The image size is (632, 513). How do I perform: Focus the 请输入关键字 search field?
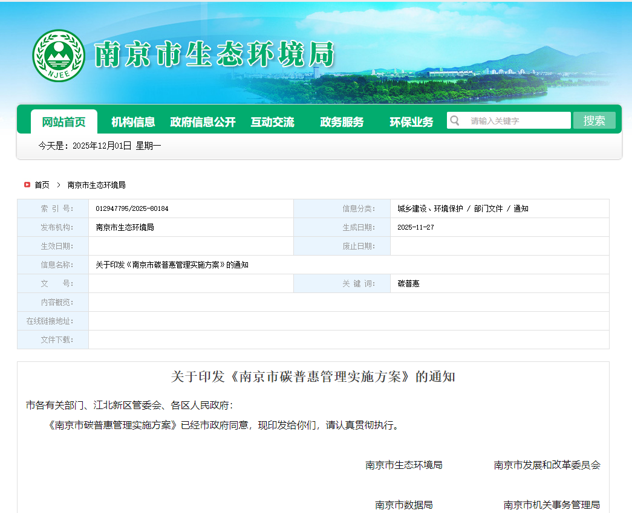[x=517, y=121]
